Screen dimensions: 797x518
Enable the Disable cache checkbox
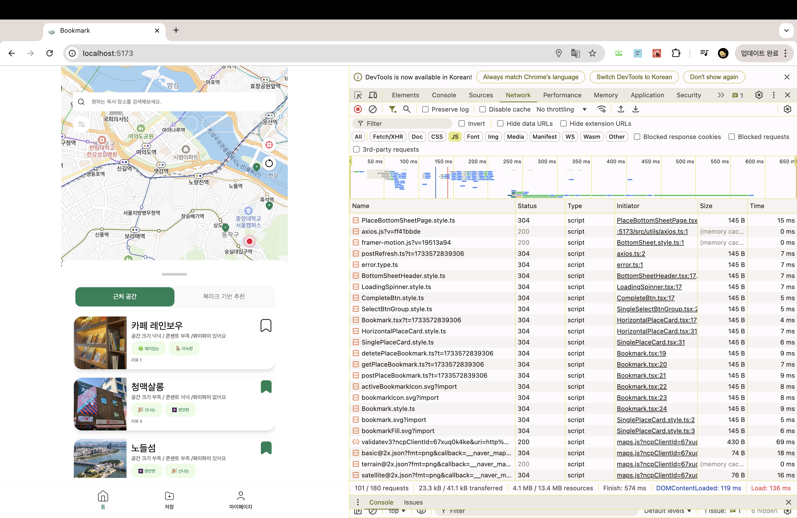(x=483, y=109)
